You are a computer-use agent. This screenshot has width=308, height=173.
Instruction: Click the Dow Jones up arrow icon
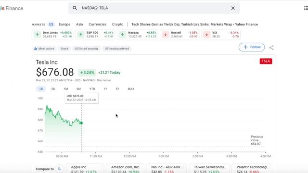[x=38, y=35]
